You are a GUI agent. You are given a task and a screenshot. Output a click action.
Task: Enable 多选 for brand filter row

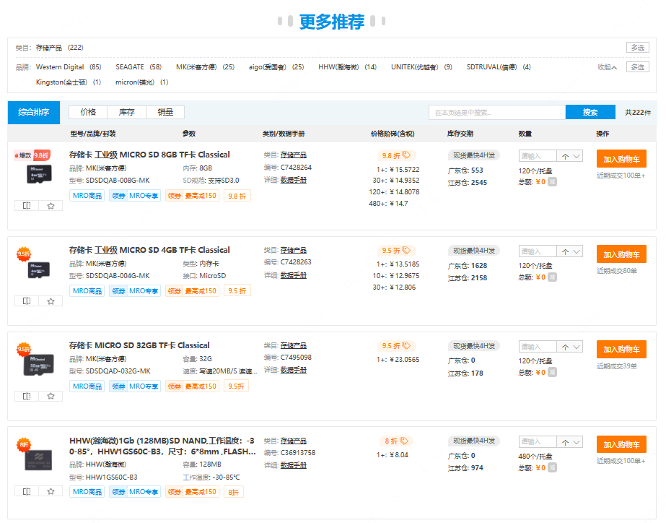[637, 67]
